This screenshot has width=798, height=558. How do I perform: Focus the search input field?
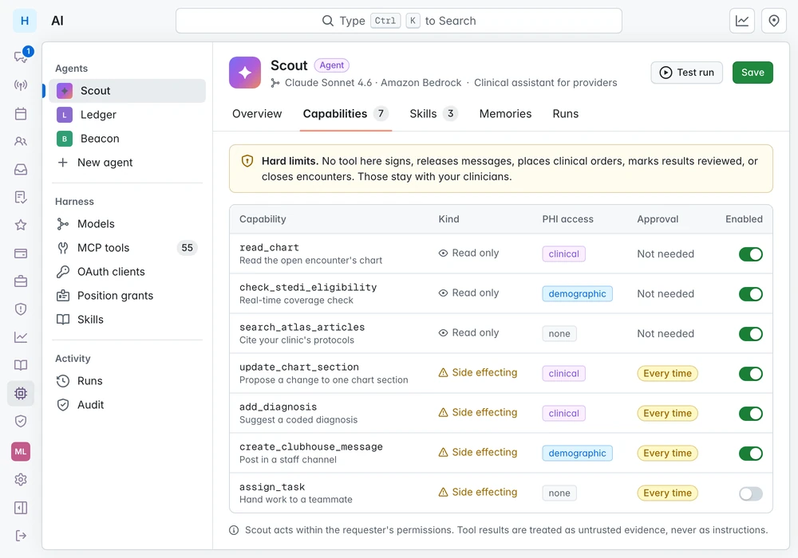399,21
